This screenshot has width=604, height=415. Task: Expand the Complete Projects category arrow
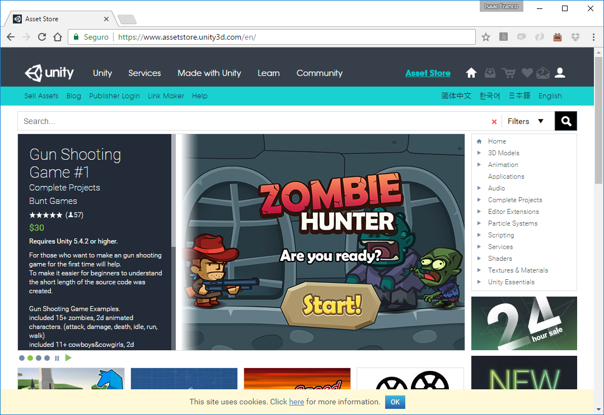coord(479,200)
